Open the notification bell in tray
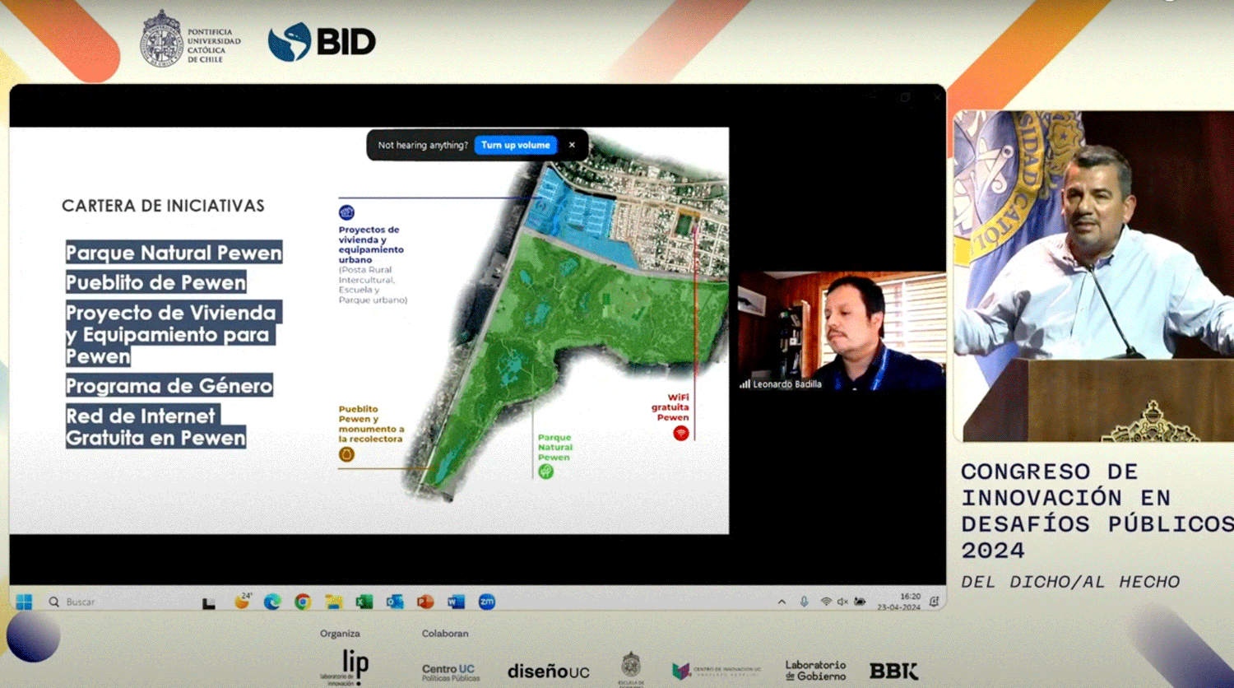 click(x=934, y=602)
